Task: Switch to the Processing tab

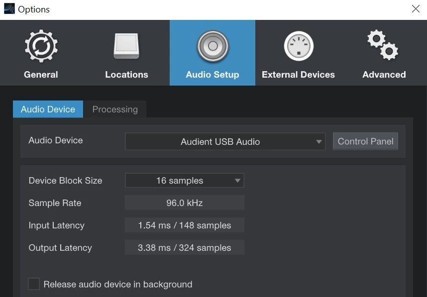Action: (115, 109)
